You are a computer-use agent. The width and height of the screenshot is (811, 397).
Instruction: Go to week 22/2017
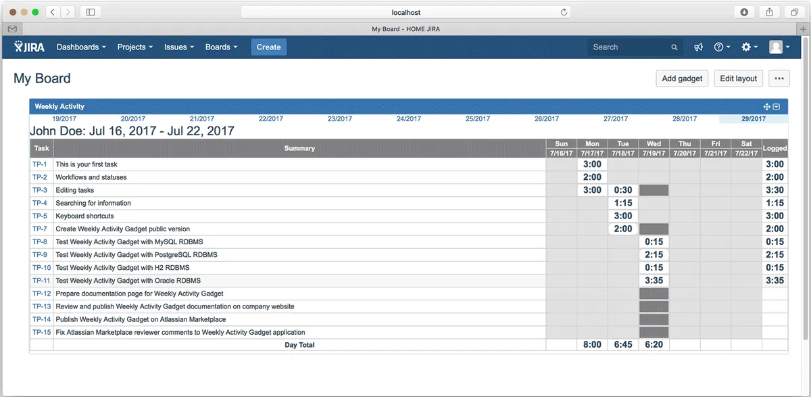point(271,119)
